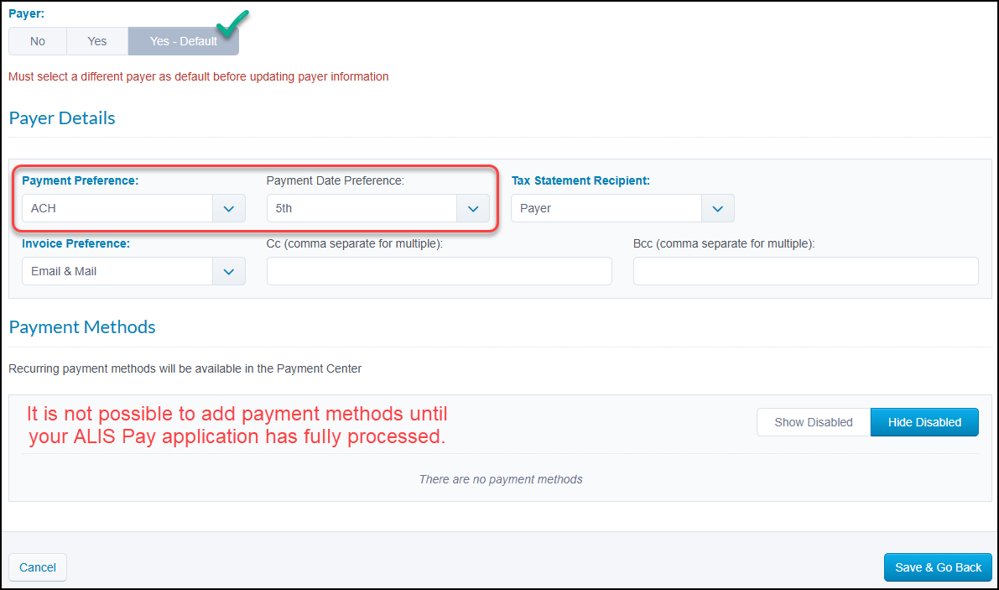
Task: Click the Payer Details heading
Action: (x=62, y=117)
